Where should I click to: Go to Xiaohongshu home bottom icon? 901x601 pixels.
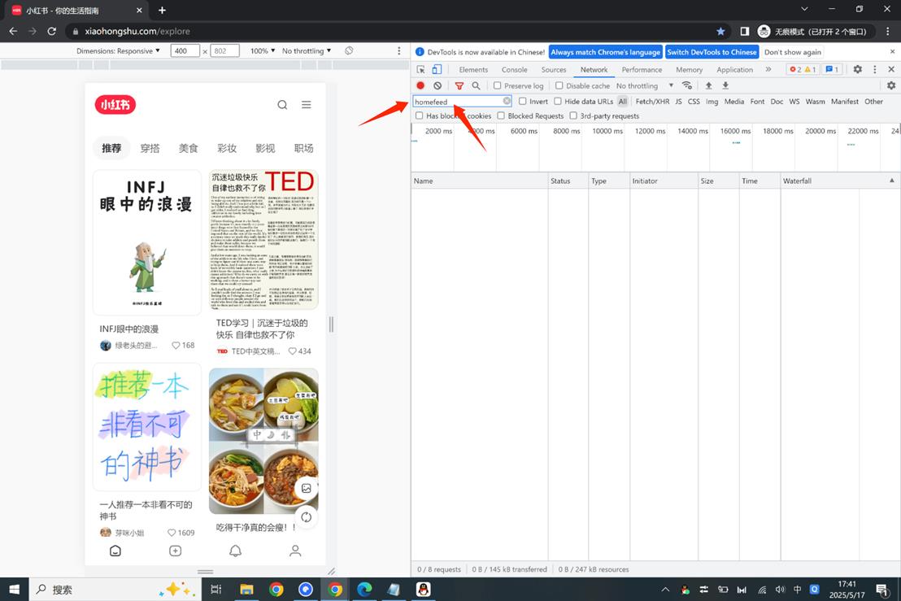(x=115, y=551)
